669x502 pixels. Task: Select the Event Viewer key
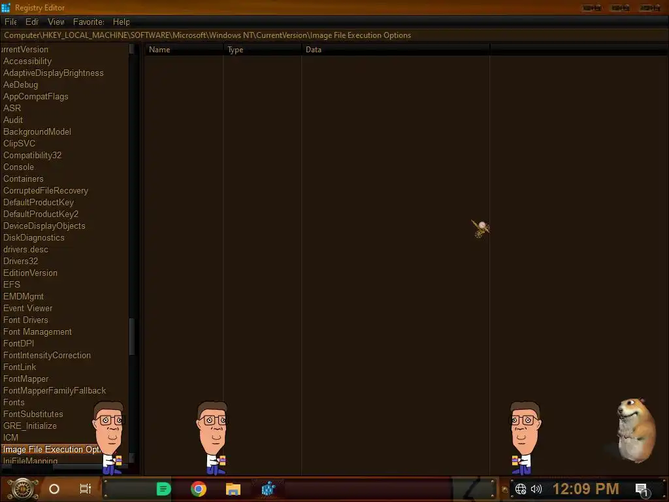[x=27, y=308]
